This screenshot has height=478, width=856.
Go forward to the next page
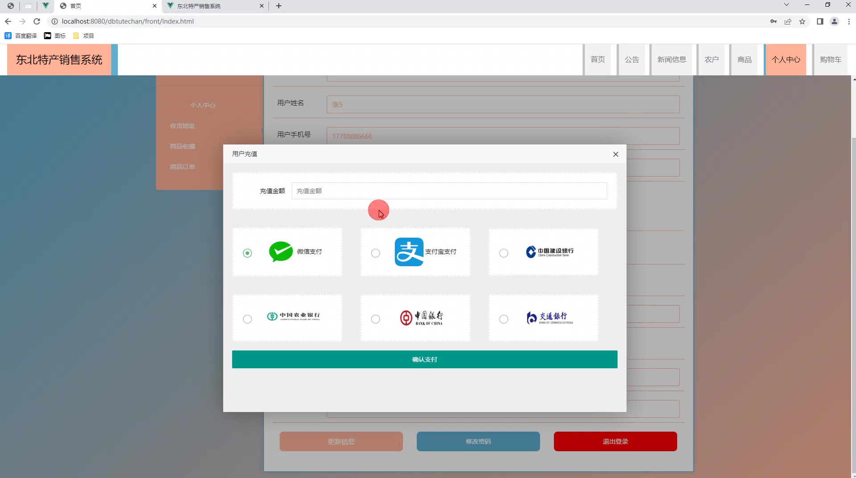pyautogui.click(x=22, y=21)
